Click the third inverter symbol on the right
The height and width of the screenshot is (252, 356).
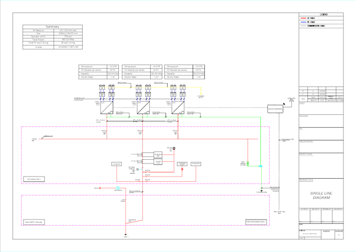point(178,108)
